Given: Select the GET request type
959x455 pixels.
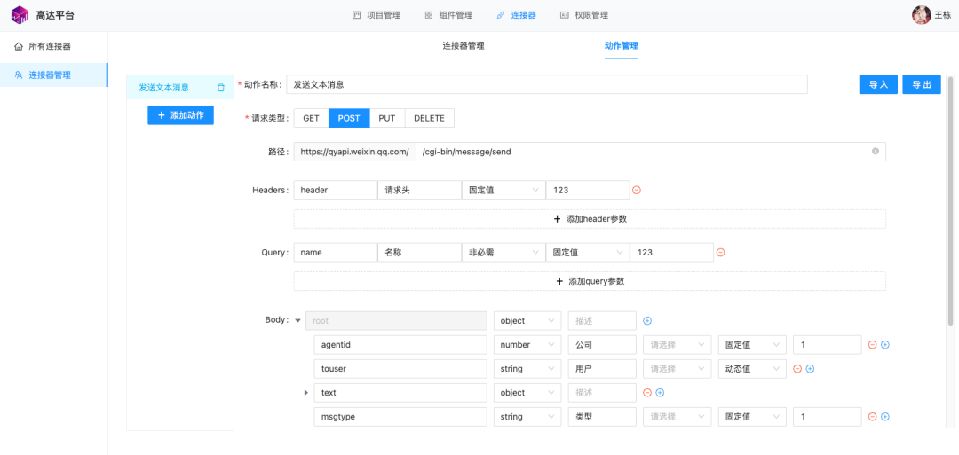Looking at the screenshot, I should click(312, 119).
